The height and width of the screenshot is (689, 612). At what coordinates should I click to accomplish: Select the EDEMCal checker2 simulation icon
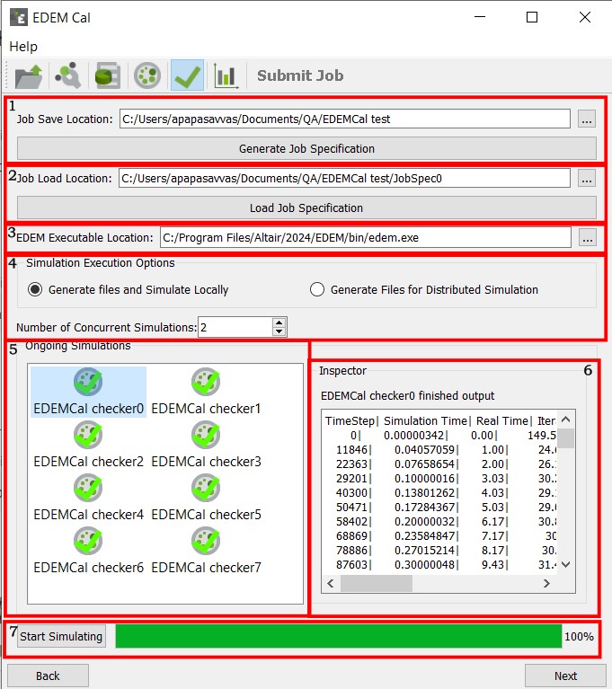coord(88,435)
